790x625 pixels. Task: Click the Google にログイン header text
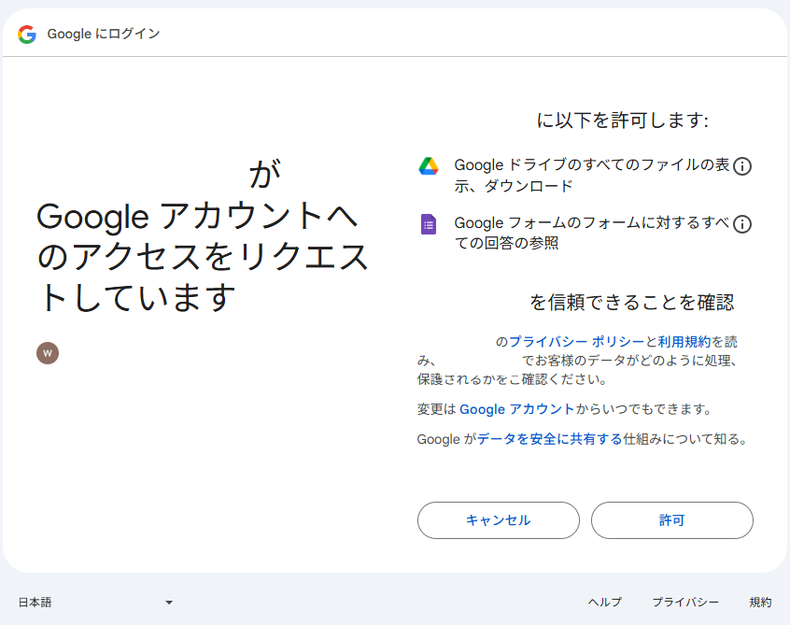[x=104, y=35]
